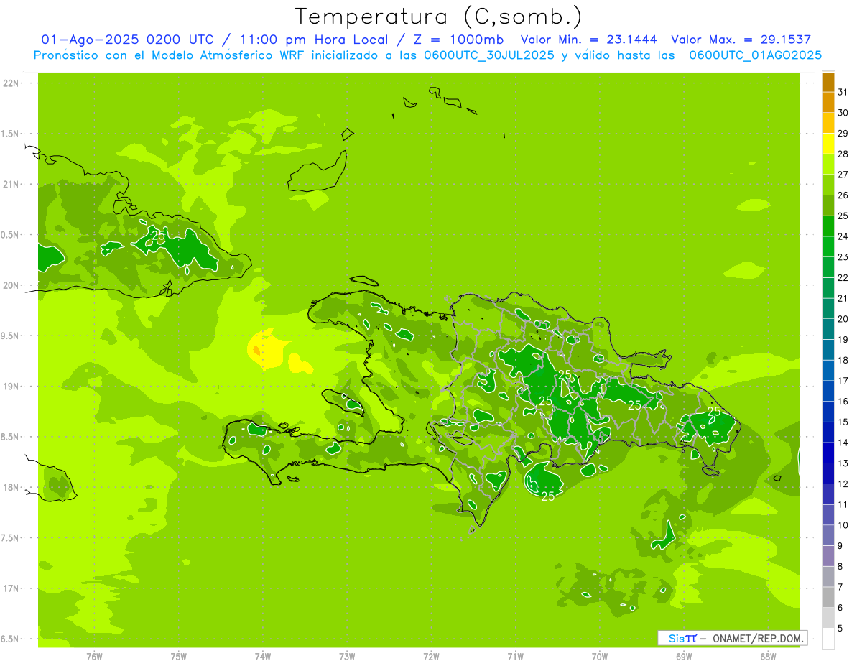Click the longitude axis label "74W"
Viewport: 862px width, 666px height.
263,657
